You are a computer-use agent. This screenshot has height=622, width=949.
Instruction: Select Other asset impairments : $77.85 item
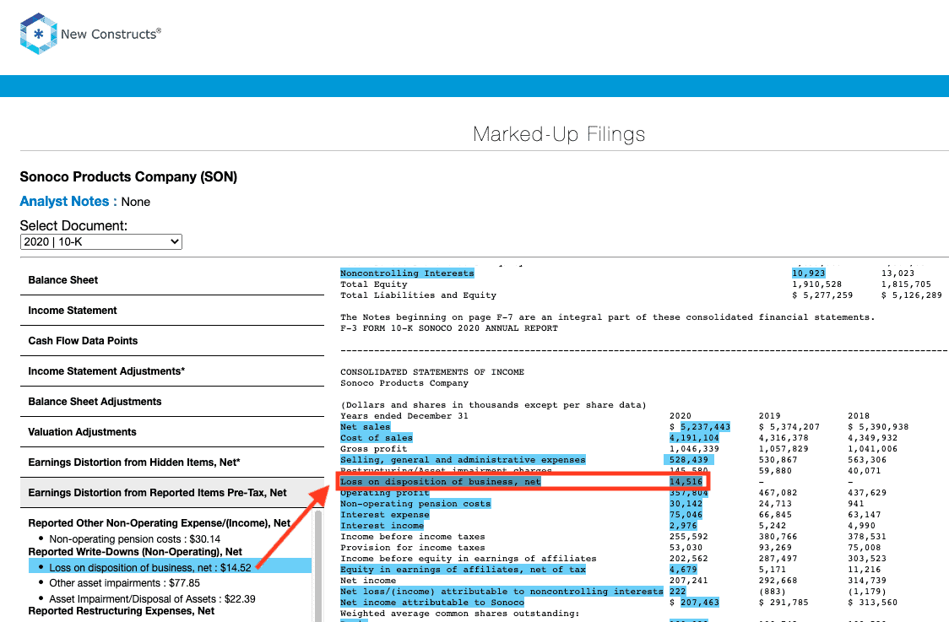pos(124,582)
